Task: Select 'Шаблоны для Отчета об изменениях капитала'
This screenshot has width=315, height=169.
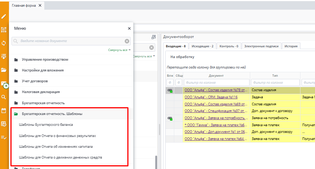Action: tap(56, 146)
